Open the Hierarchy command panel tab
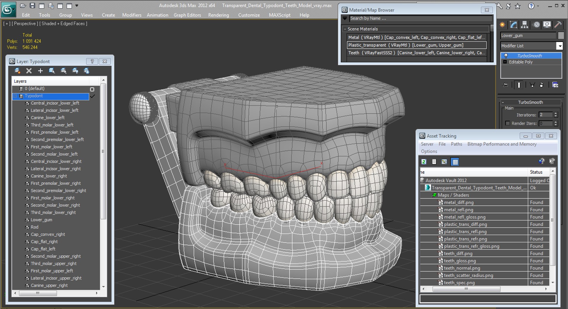 525,25
